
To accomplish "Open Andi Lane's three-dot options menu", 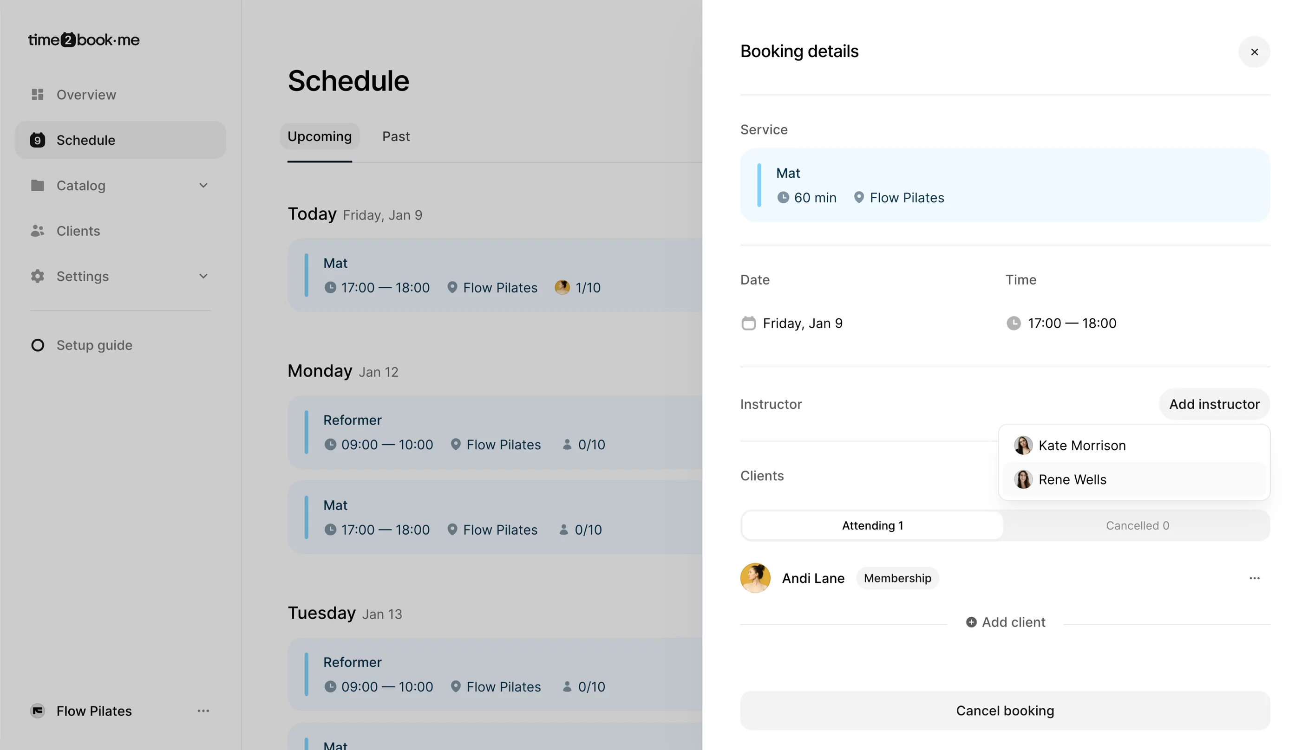I will (1254, 578).
